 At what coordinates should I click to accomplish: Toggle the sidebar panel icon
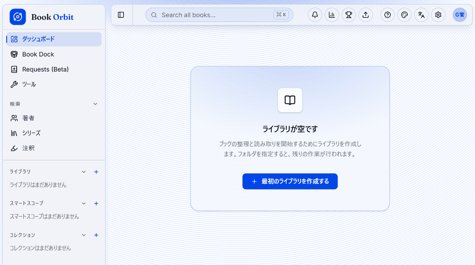121,15
